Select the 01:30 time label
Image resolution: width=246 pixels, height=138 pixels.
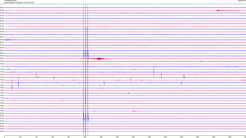pos(2,16)
